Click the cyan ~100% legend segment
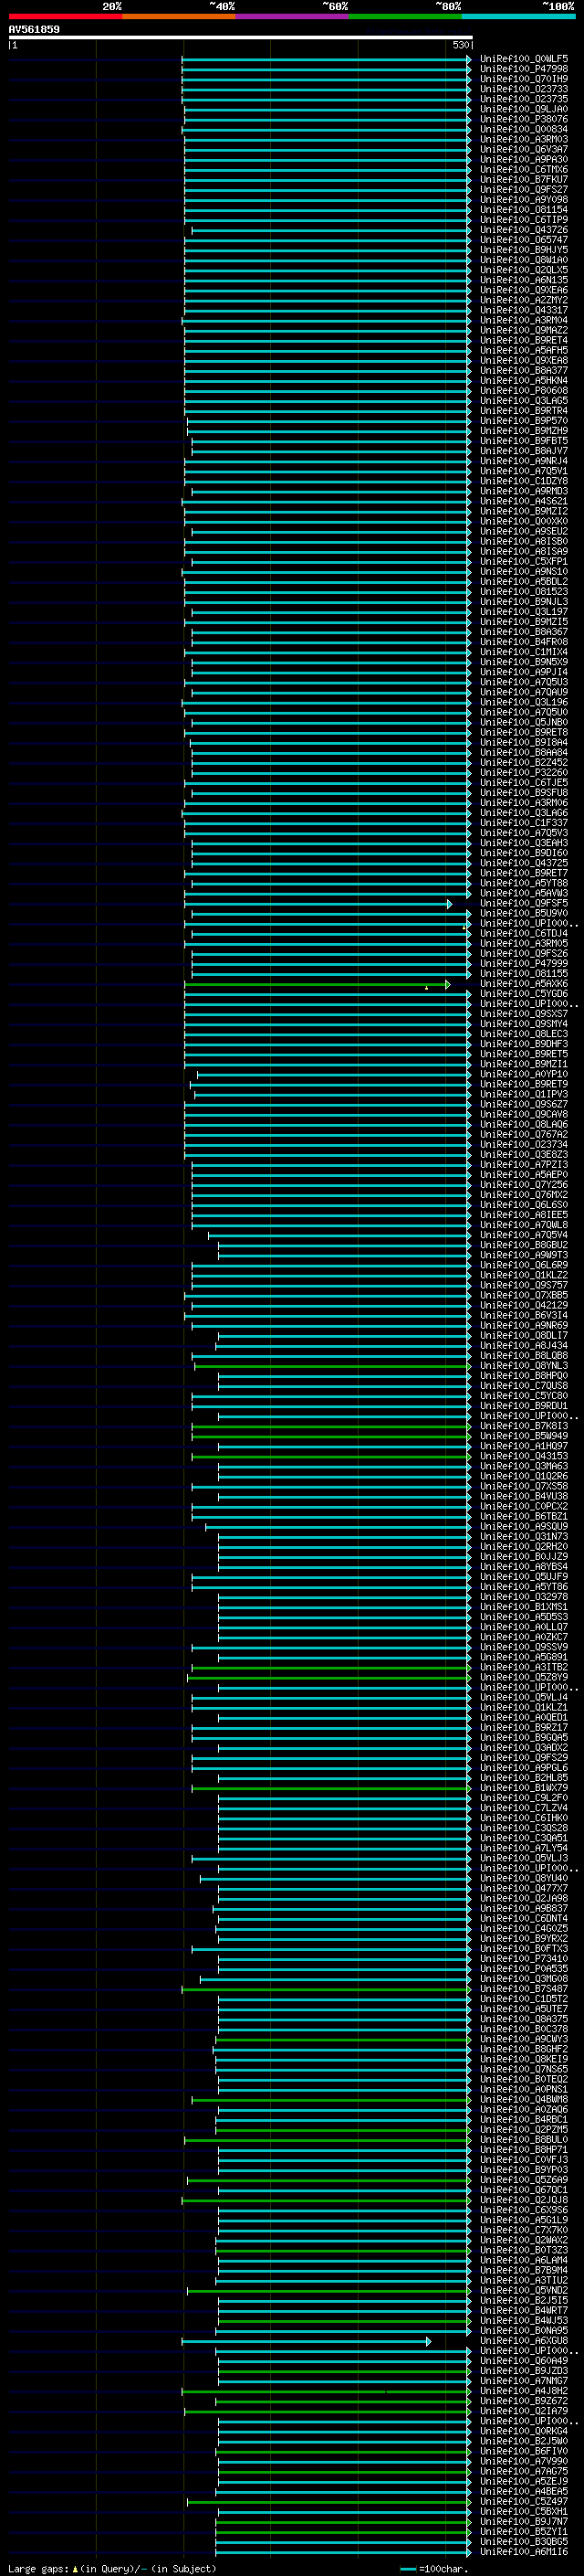 coord(518,16)
